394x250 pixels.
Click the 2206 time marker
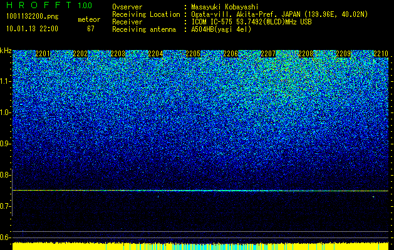click(231, 54)
